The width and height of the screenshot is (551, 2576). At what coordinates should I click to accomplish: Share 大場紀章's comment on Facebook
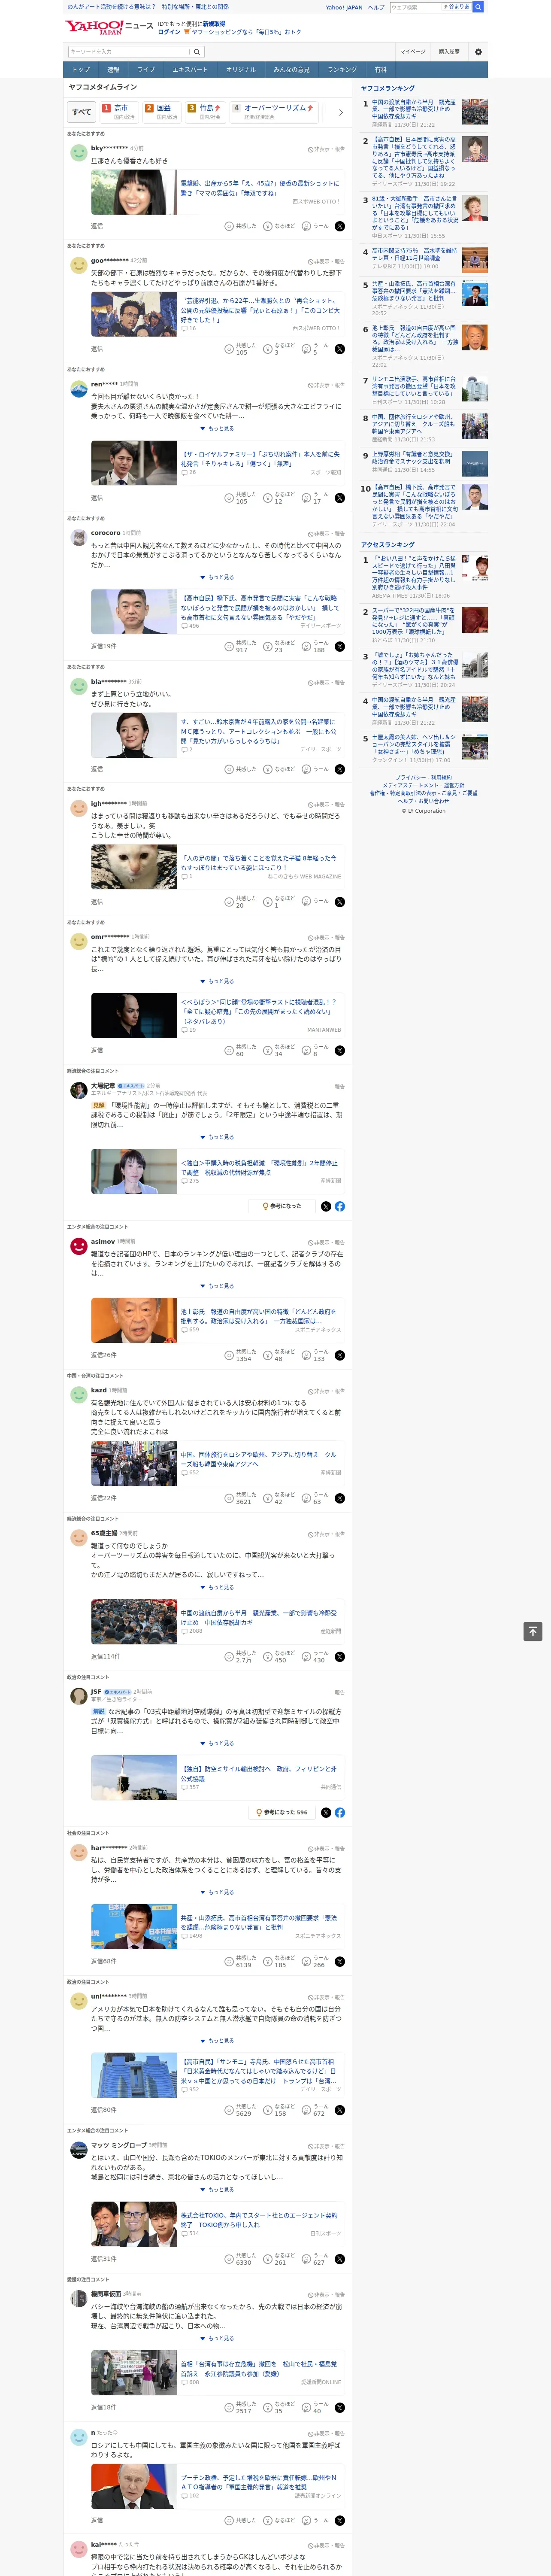pos(340,1206)
